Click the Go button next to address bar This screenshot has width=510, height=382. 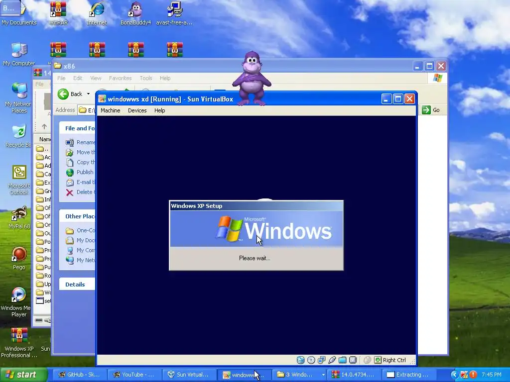[x=431, y=110]
